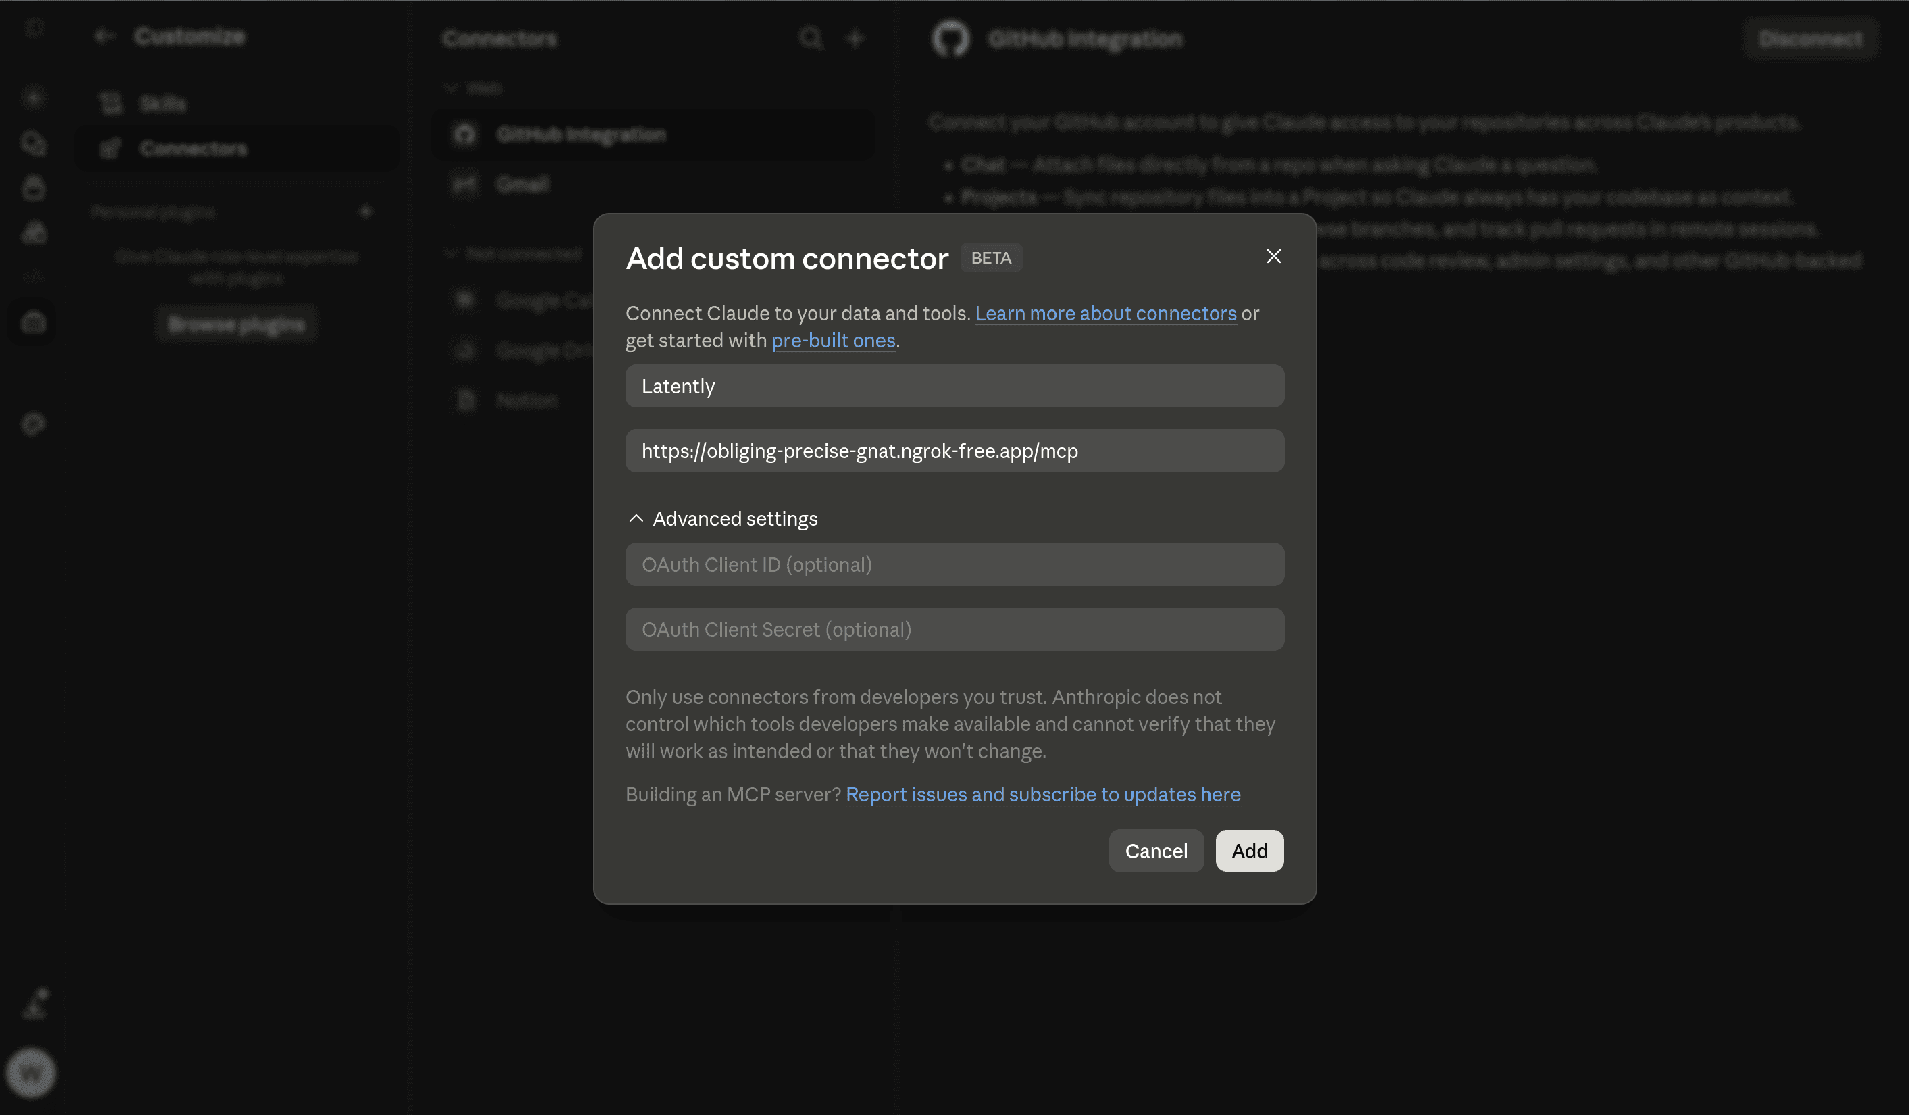This screenshot has height=1115, width=1909.
Task: Click Add to add the connector
Action: (x=1249, y=851)
